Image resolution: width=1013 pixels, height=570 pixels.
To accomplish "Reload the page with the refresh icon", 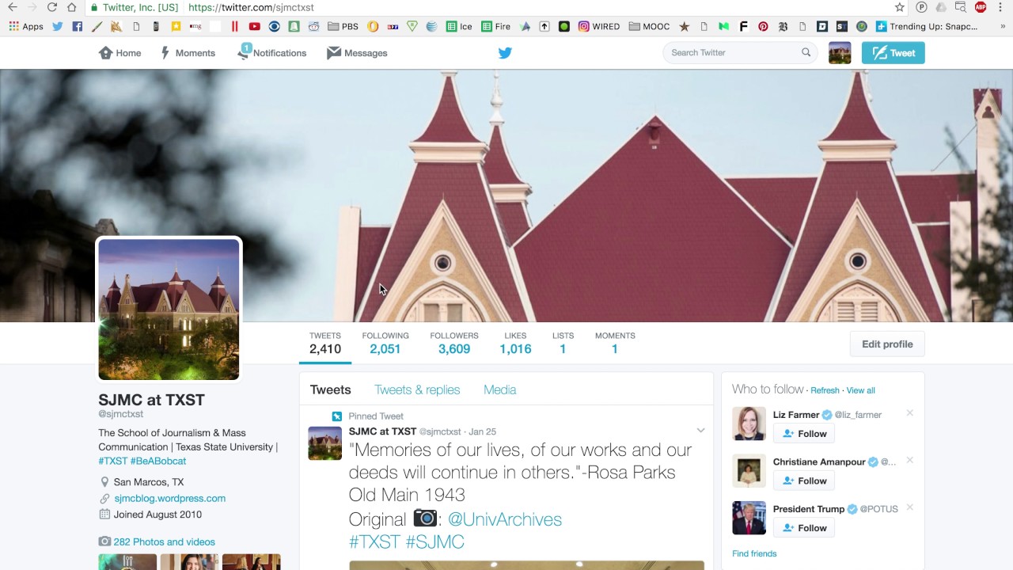I will pyautogui.click(x=51, y=7).
